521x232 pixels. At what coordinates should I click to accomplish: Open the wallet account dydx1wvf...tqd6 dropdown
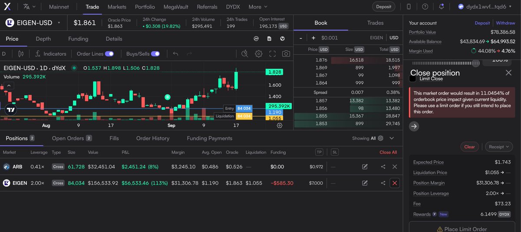pos(485,7)
